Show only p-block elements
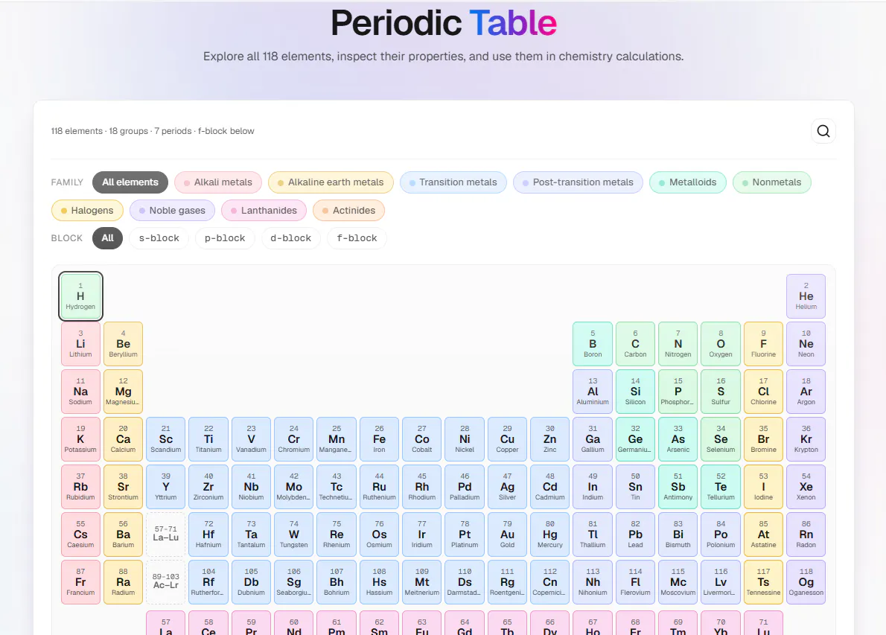Image resolution: width=886 pixels, height=635 pixels. (x=225, y=237)
